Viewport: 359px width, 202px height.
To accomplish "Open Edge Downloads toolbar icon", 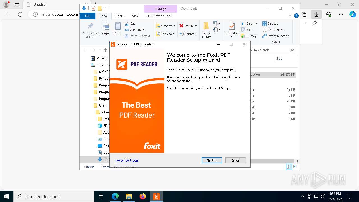I will 316,14.
